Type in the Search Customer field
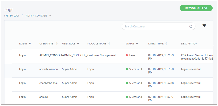This screenshot has height=106, width=218. coord(155,26)
